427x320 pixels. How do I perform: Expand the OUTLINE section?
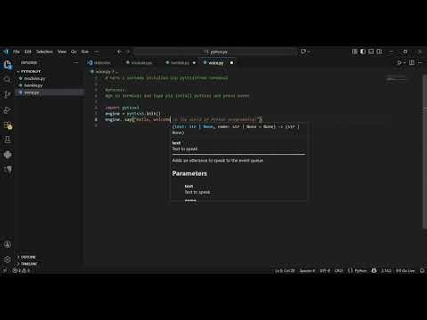[x=27, y=257]
